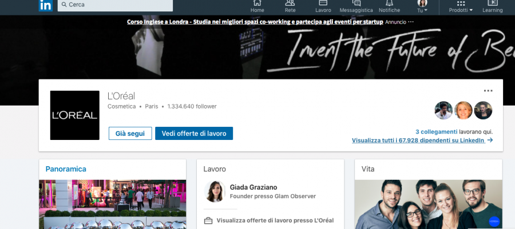Click the Panoramica event photo

[x=112, y=204]
